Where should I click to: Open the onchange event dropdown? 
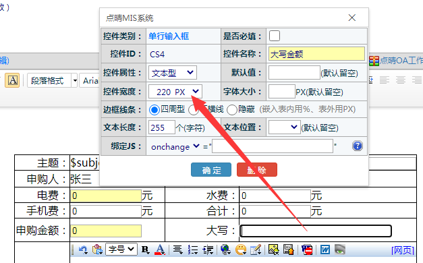[x=175, y=146]
